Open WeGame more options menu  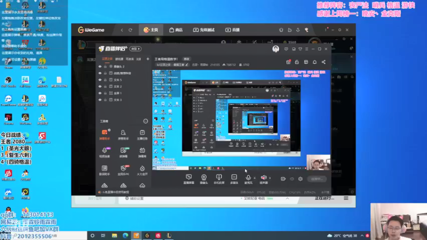tap(326, 30)
